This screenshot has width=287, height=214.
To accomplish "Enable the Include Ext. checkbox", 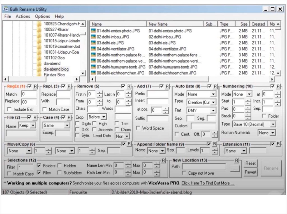I will [x=10, y=109].
